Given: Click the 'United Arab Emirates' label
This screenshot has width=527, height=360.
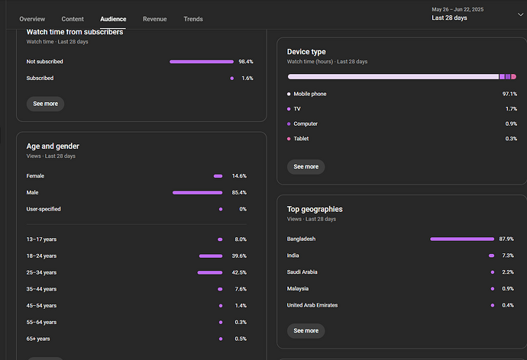Looking at the screenshot, I should point(312,305).
